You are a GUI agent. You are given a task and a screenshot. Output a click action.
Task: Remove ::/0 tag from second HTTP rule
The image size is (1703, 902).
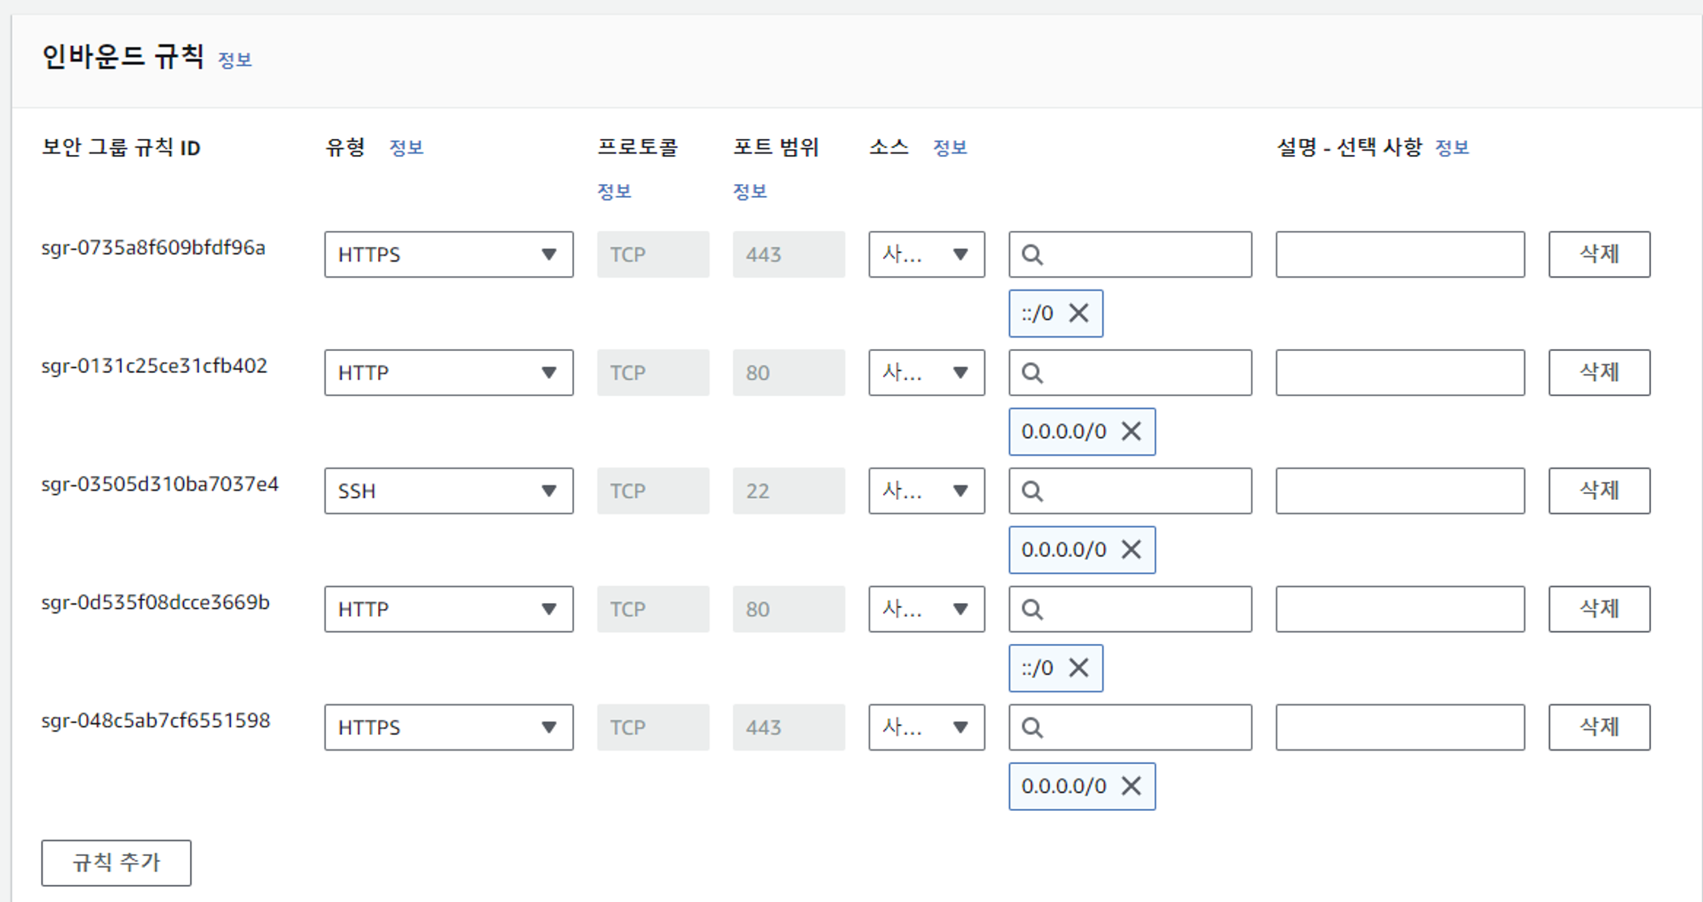pos(1079,668)
